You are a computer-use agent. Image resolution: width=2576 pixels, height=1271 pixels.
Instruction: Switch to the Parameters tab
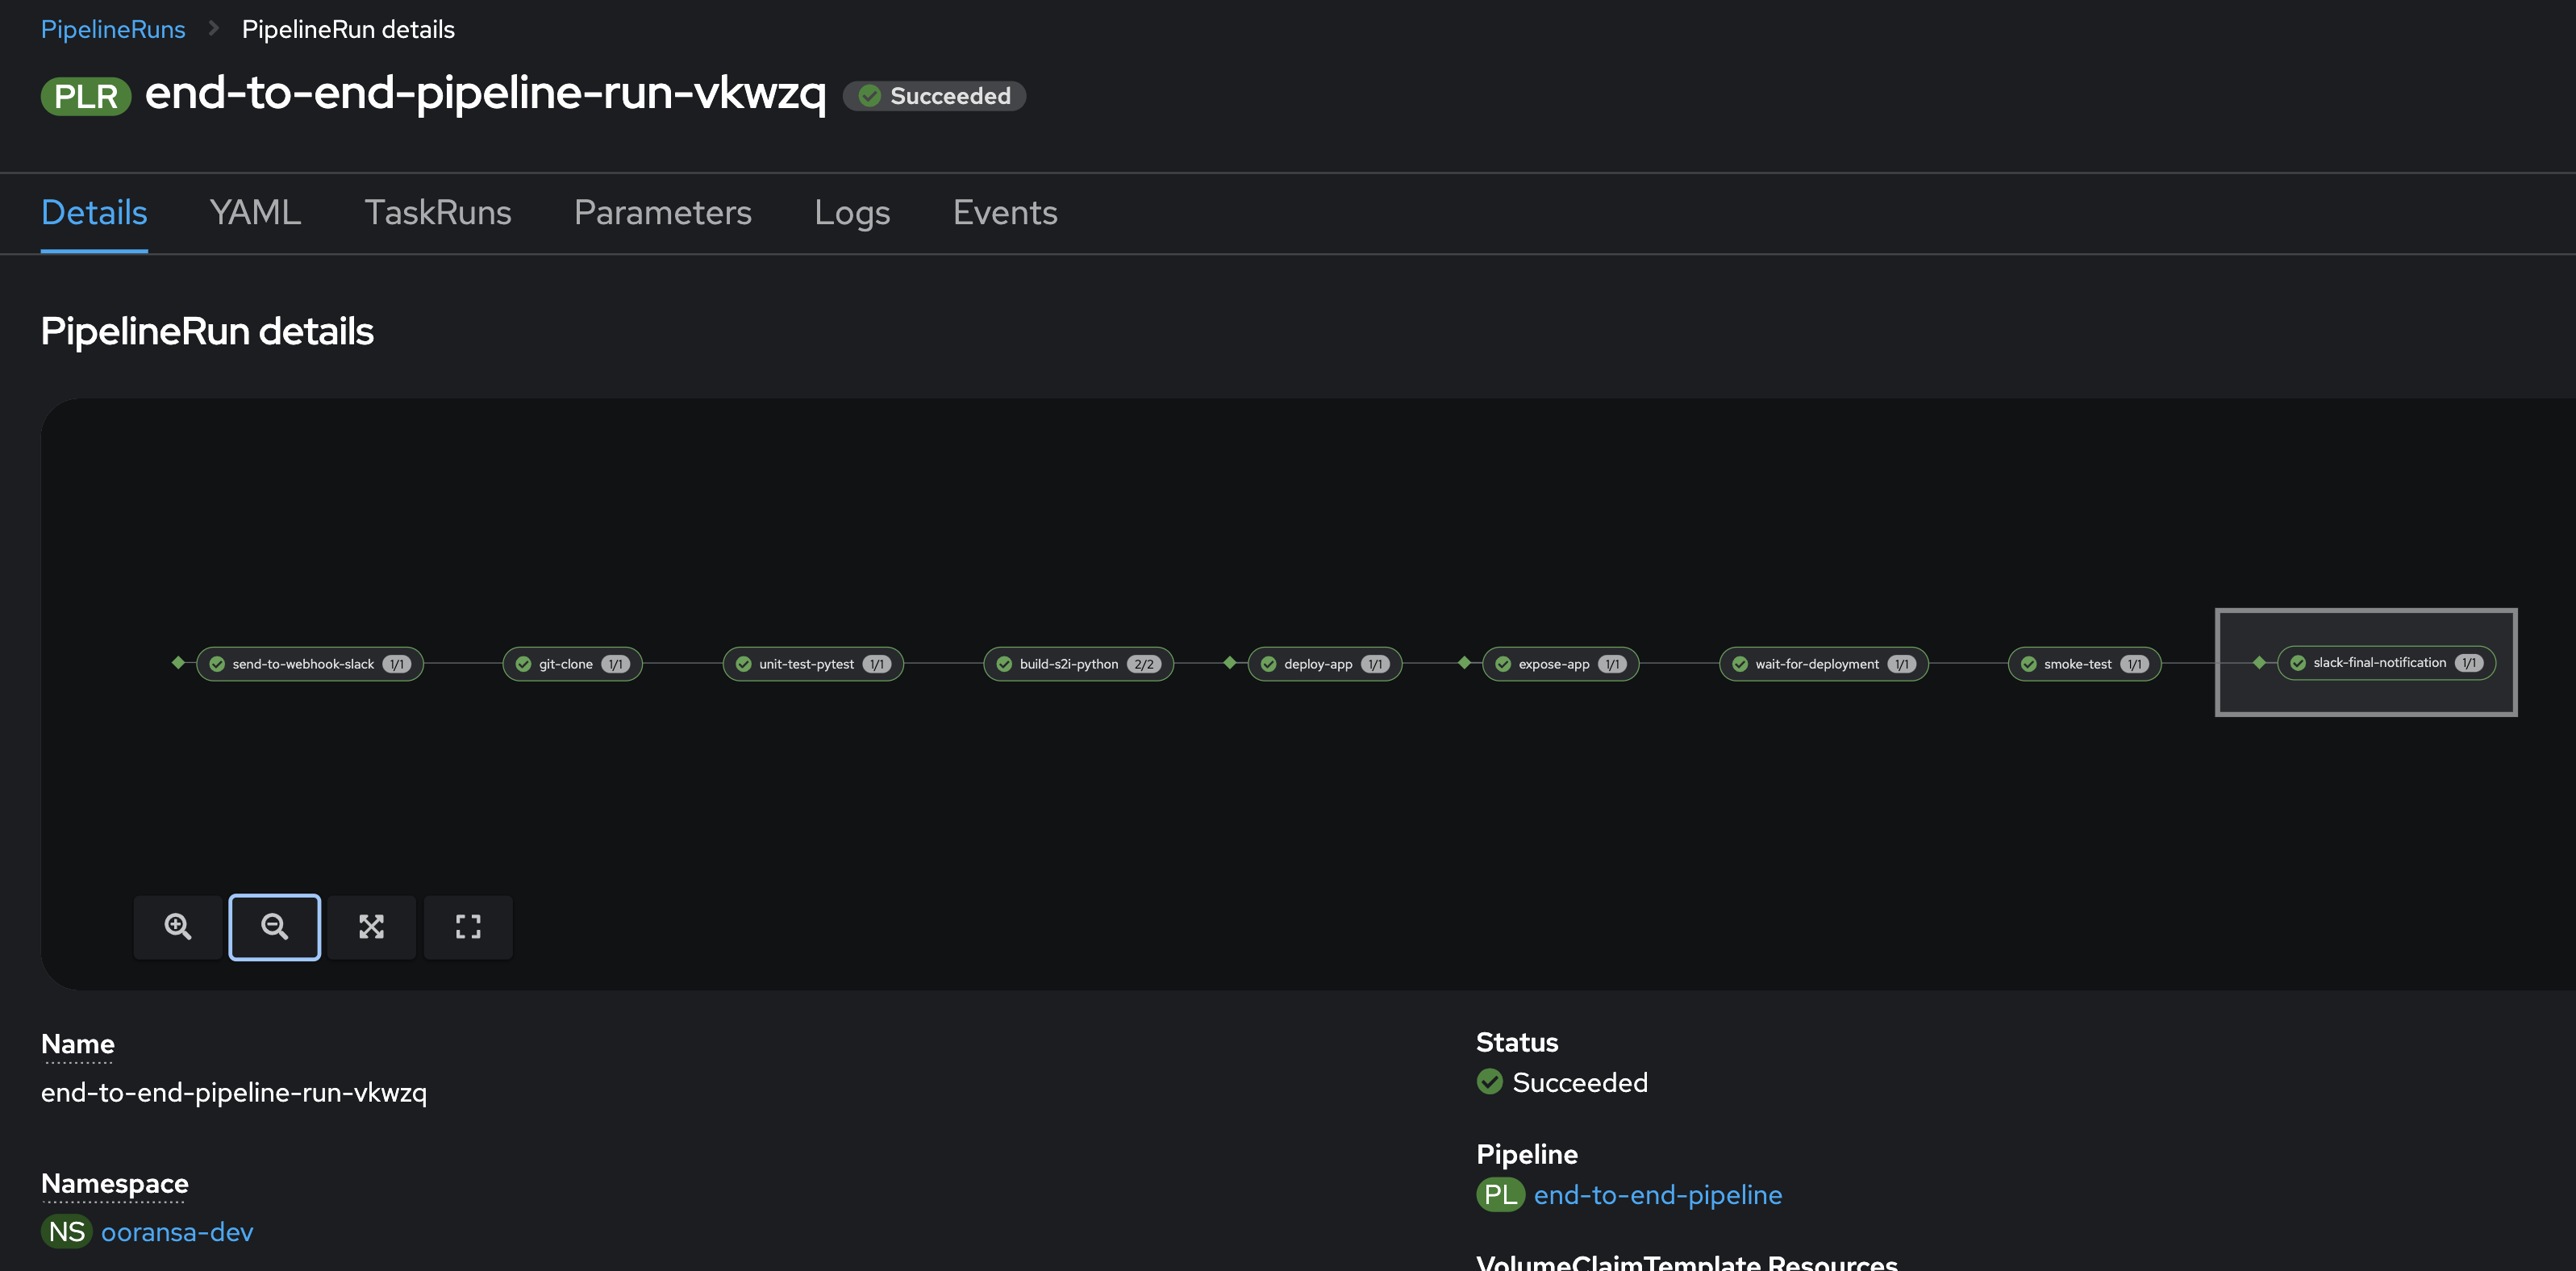662,212
